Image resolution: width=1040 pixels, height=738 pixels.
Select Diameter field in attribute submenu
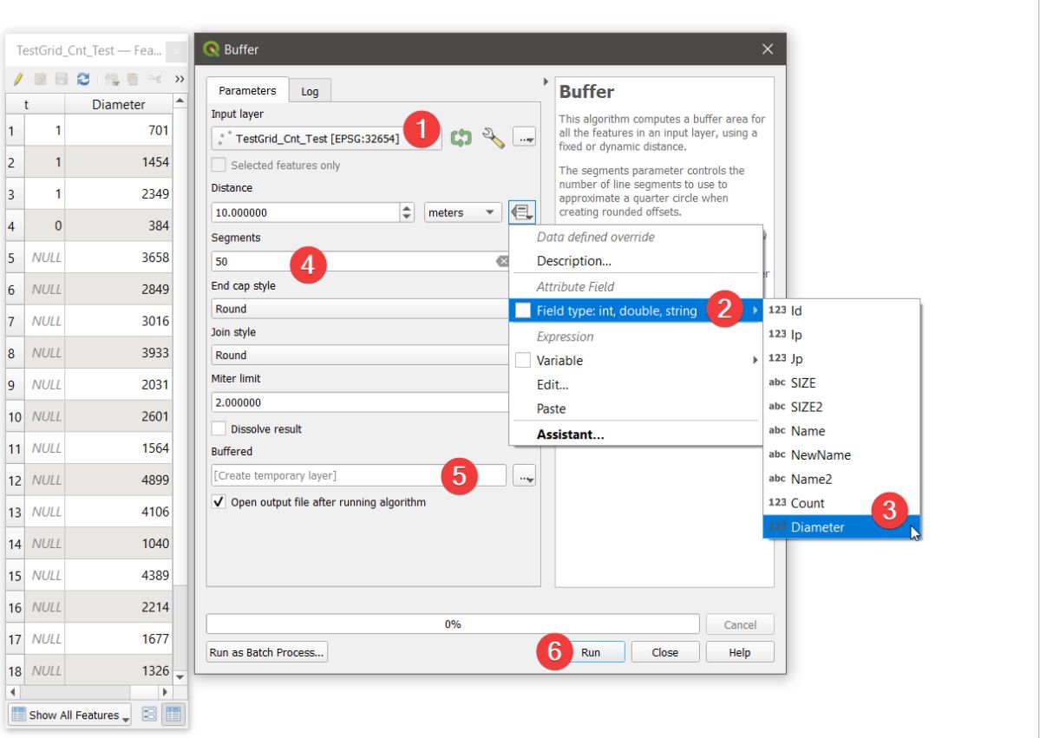[x=841, y=527]
